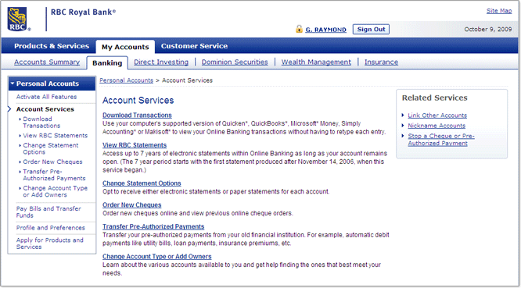This screenshot has height=288, width=521.
Task: Select Transfer Pre-Authorized Payments in the sidebar
Action: click(54, 175)
